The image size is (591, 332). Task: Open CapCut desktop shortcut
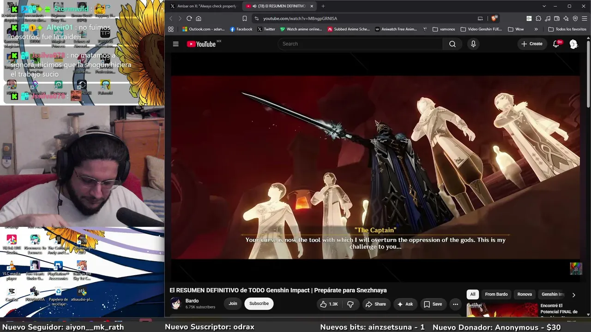click(x=12, y=295)
